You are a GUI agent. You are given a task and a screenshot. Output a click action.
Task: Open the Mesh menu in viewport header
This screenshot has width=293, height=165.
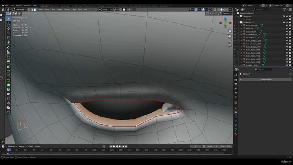click(60, 9)
